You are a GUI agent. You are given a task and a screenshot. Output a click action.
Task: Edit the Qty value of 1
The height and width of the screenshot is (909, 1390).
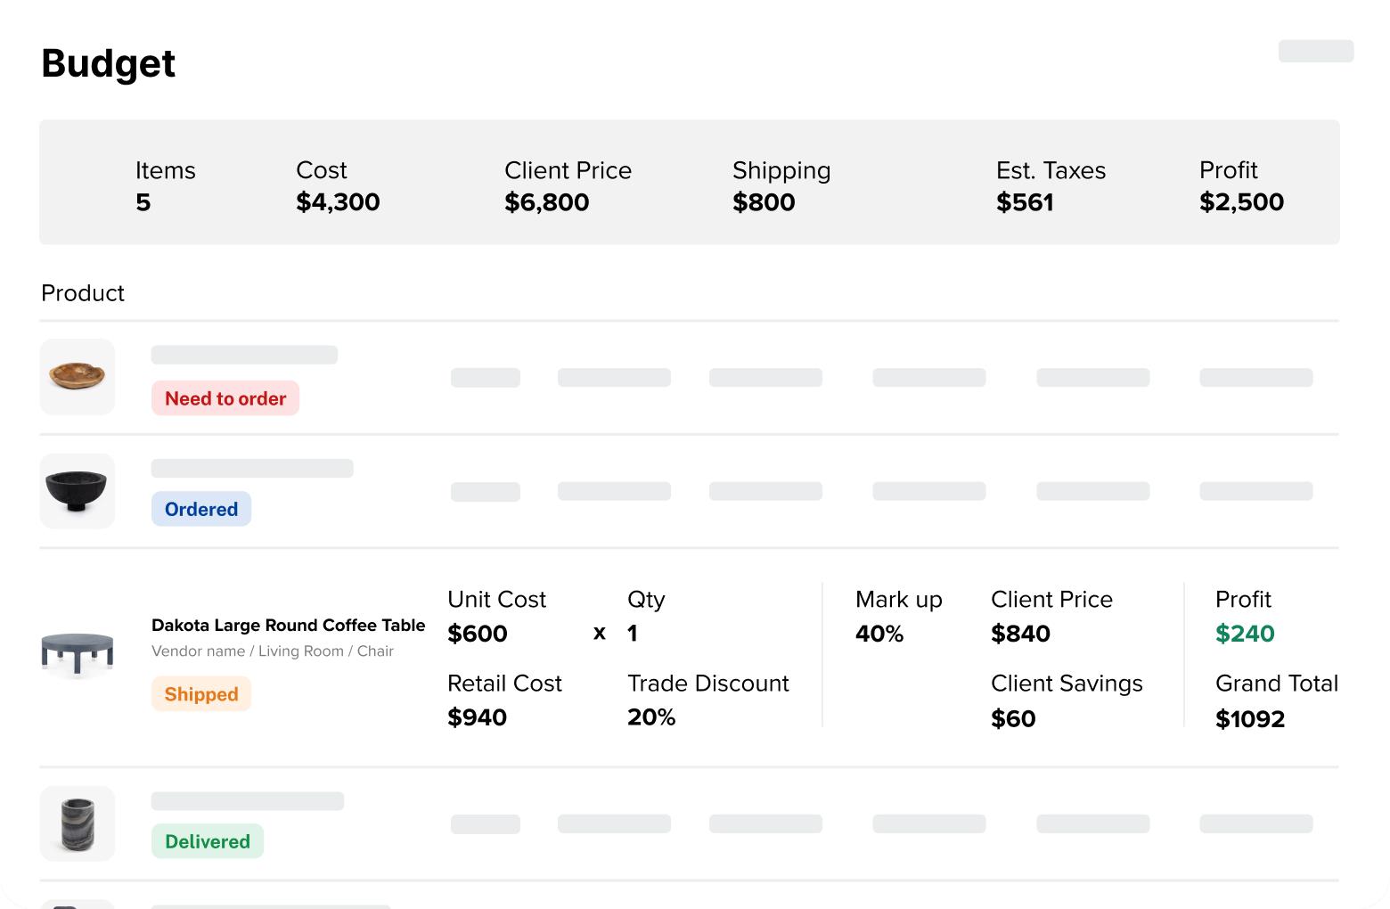[x=633, y=634]
